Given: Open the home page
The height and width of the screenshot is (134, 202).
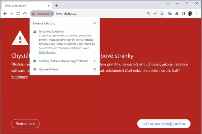Looking at the screenshot, I should point(25,14).
